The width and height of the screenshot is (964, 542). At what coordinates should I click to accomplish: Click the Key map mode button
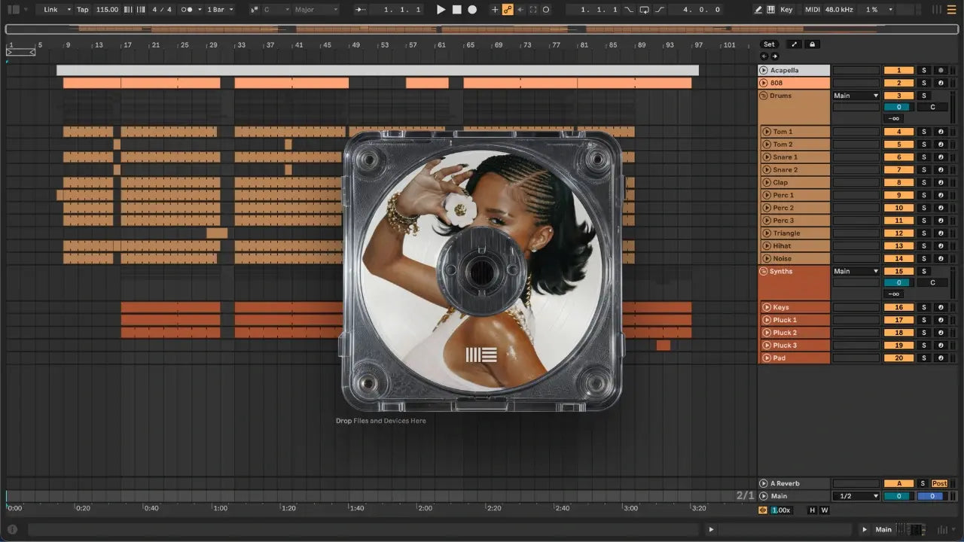786,10
